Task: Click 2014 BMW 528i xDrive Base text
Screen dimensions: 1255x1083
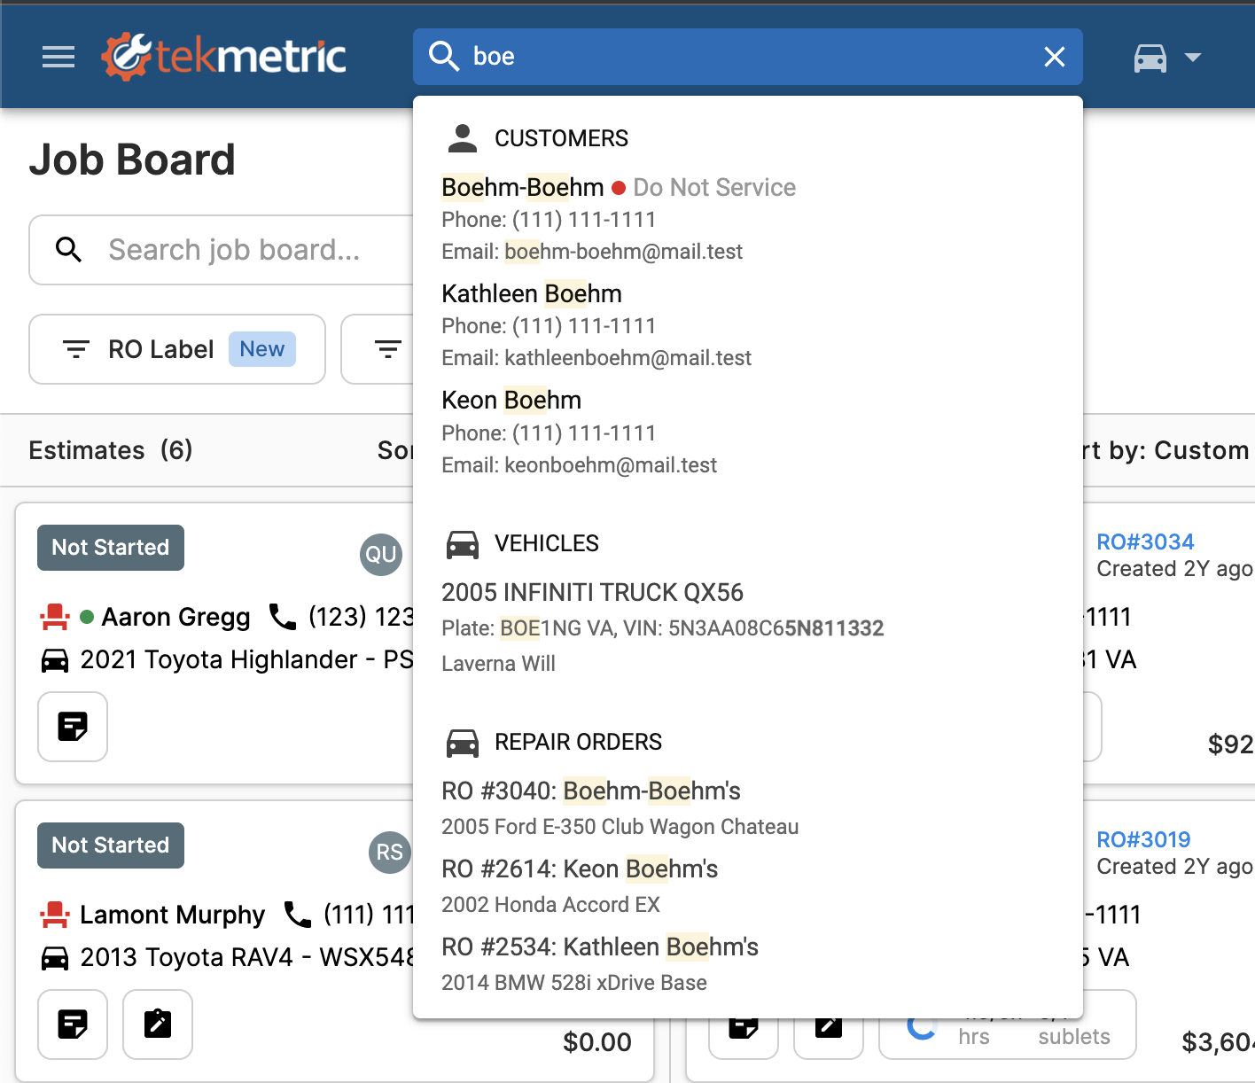Action: 574,983
